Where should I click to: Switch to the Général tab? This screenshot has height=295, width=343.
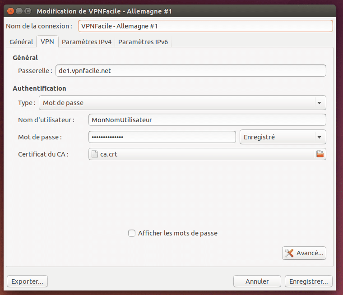(x=21, y=41)
